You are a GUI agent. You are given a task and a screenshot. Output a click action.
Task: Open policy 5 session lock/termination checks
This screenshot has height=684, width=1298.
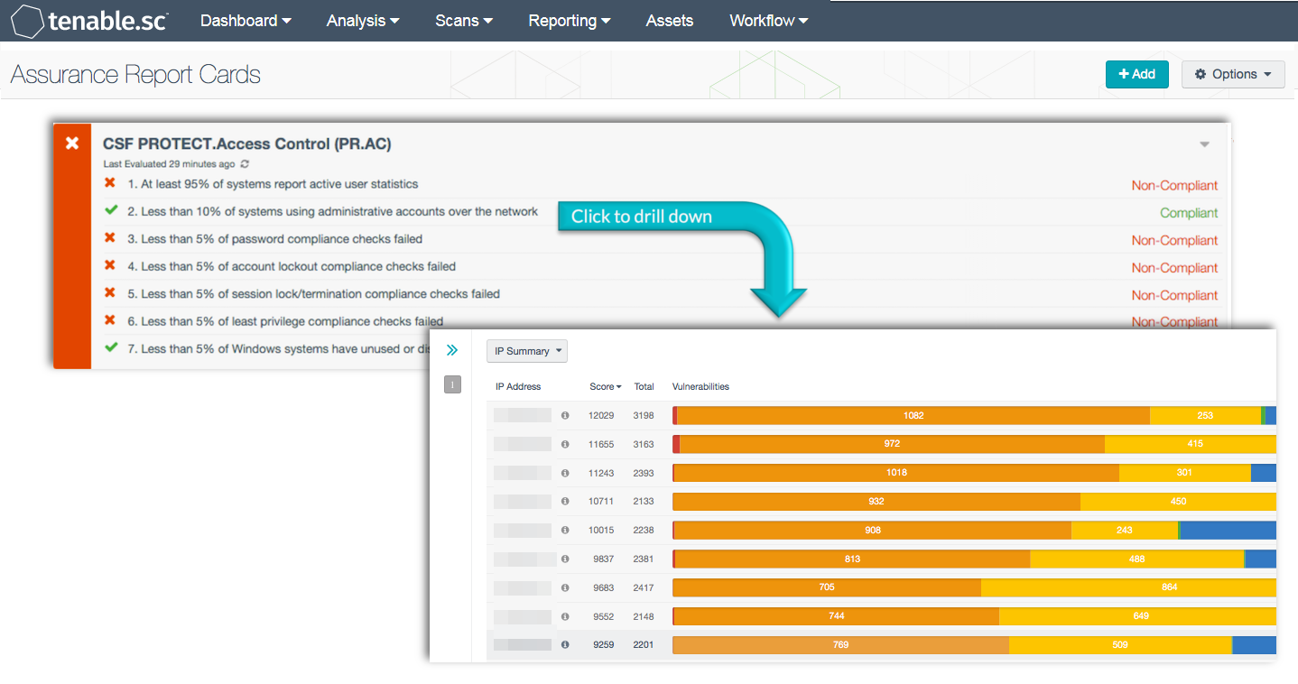[x=313, y=293]
